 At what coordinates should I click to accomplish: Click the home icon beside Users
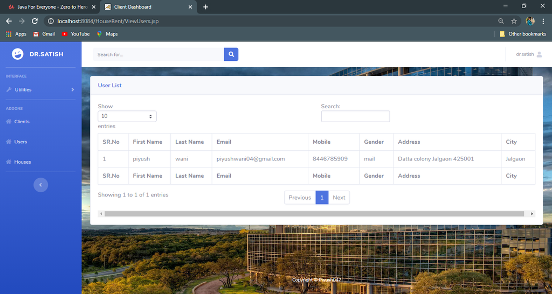tap(9, 142)
